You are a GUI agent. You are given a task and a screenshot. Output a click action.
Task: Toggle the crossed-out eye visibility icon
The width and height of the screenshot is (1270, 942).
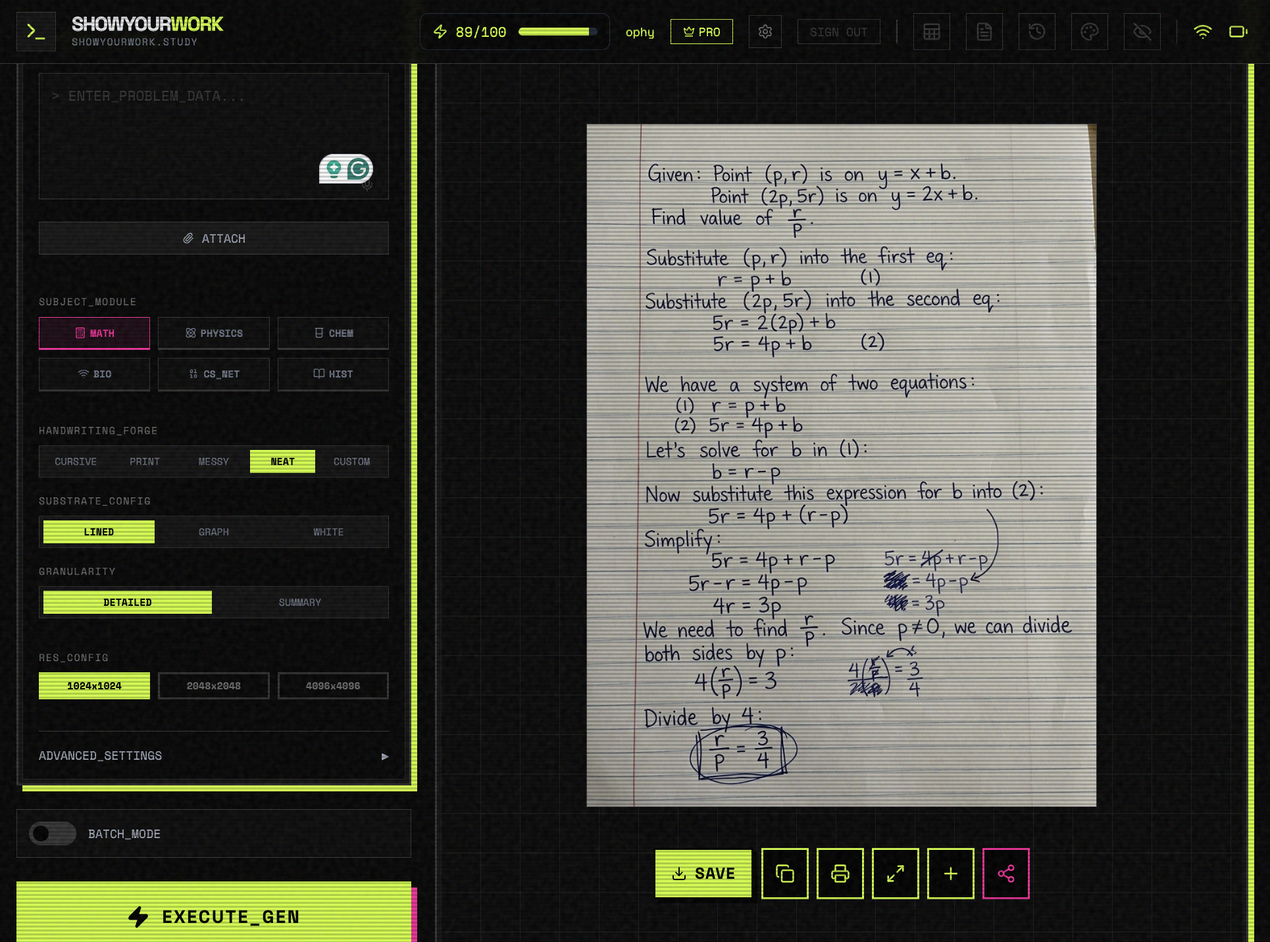coord(1142,32)
